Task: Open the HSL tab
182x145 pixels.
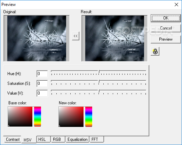Action: point(43,139)
